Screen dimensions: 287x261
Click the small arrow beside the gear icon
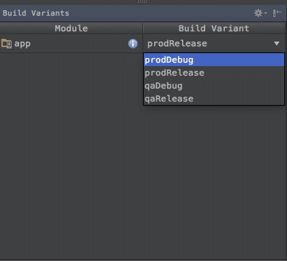point(265,14)
